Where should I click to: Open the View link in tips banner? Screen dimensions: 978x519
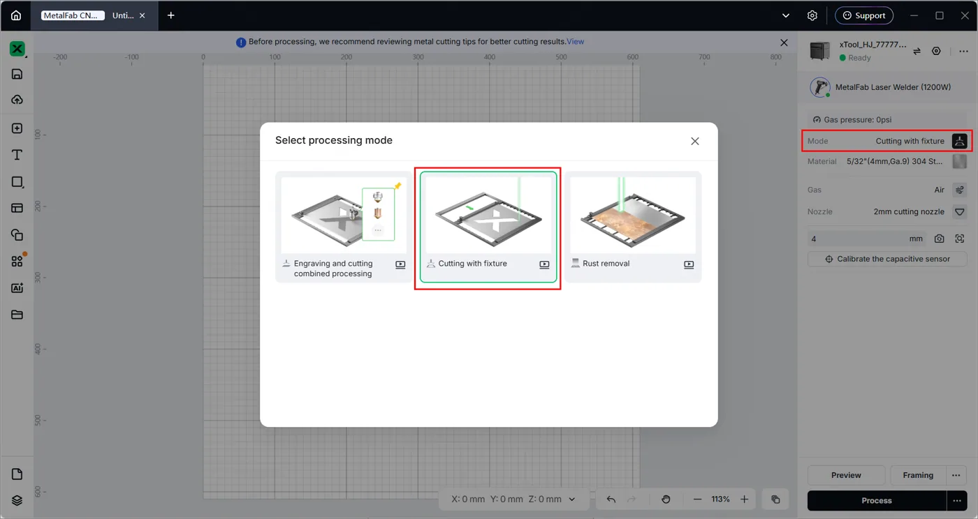576,42
